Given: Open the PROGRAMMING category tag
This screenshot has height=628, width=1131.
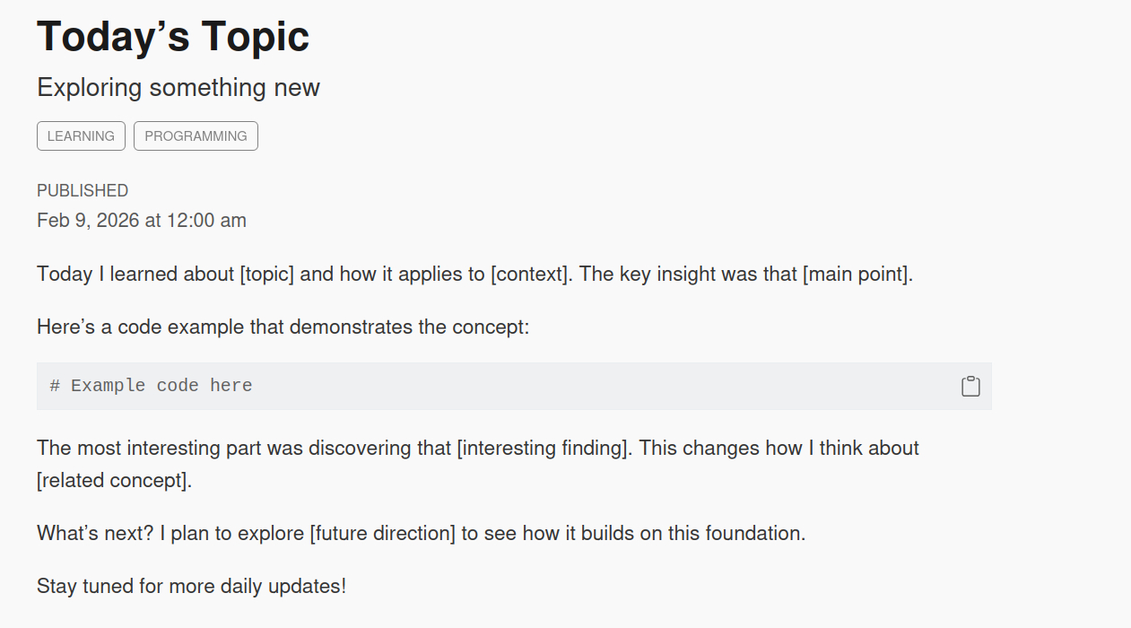Looking at the screenshot, I should pos(196,136).
